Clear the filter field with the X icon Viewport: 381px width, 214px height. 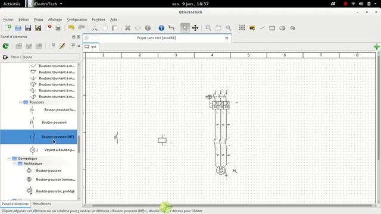pyautogui.click(x=5, y=57)
